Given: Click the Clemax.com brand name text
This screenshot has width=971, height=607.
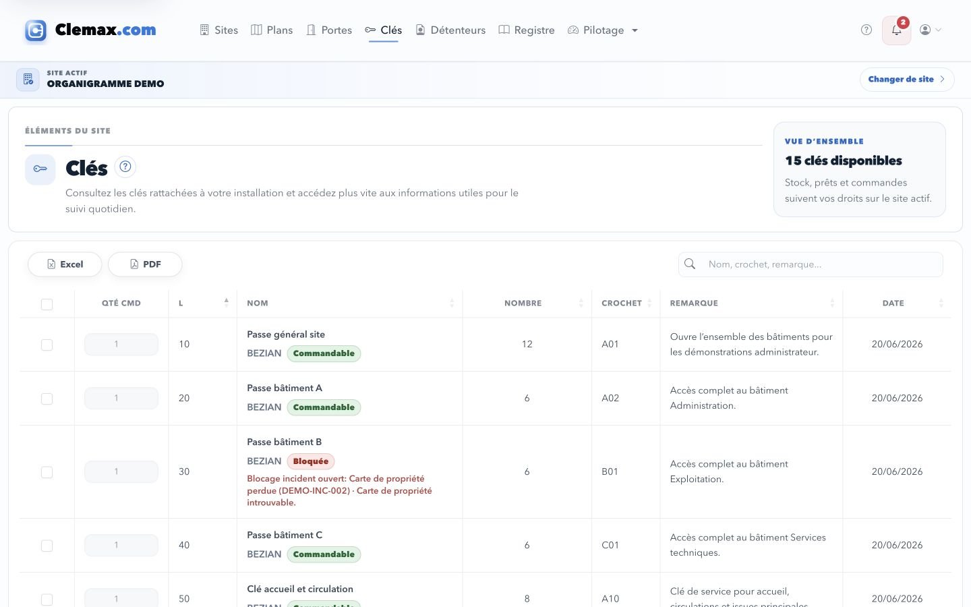Looking at the screenshot, I should coord(106,30).
